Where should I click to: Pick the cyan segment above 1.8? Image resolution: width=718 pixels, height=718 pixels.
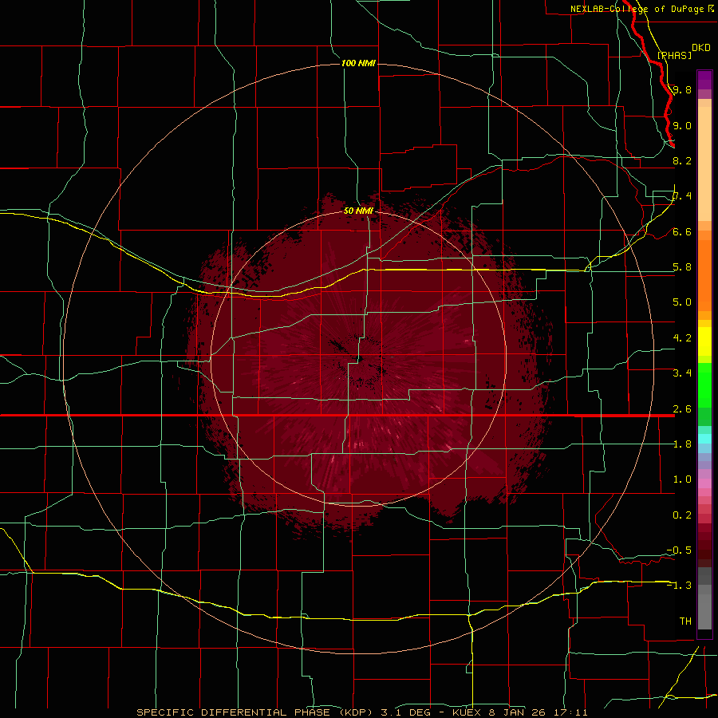coord(704,439)
